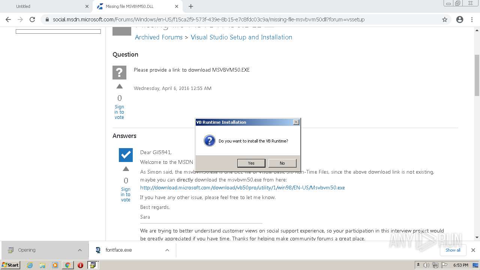Open media player from taskbar

point(55,265)
